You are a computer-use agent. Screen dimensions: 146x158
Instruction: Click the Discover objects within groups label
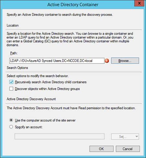[47, 89]
